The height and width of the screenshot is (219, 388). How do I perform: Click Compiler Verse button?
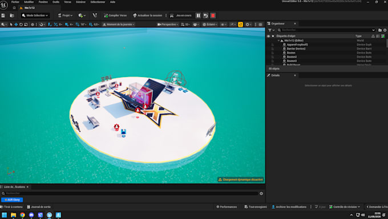click(x=115, y=15)
